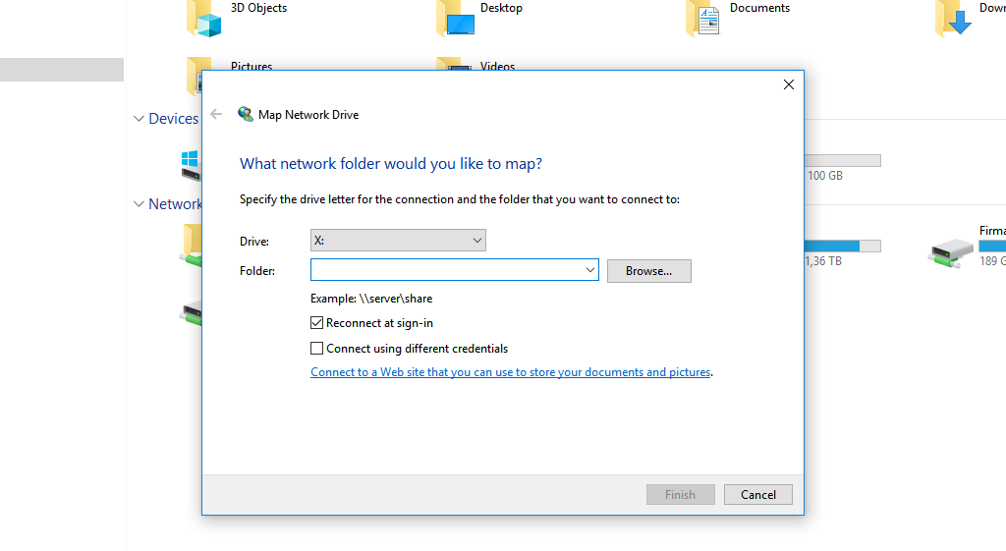Image resolution: width=1006 pixels, height=551 pixels.
Task: Open the Documents folder icon
Action: point(703,18)
